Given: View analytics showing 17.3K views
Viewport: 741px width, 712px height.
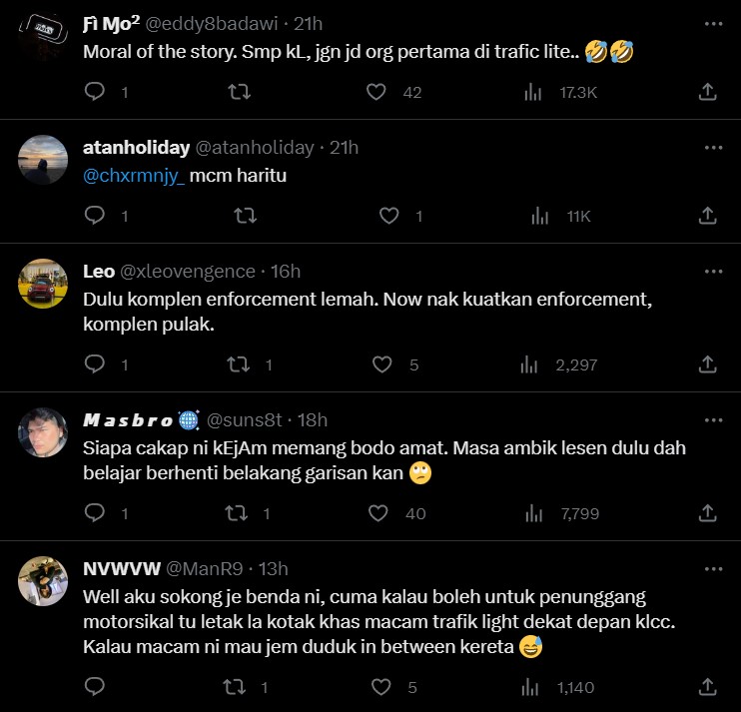Looking at the screenshot, I should coord(533,92).
